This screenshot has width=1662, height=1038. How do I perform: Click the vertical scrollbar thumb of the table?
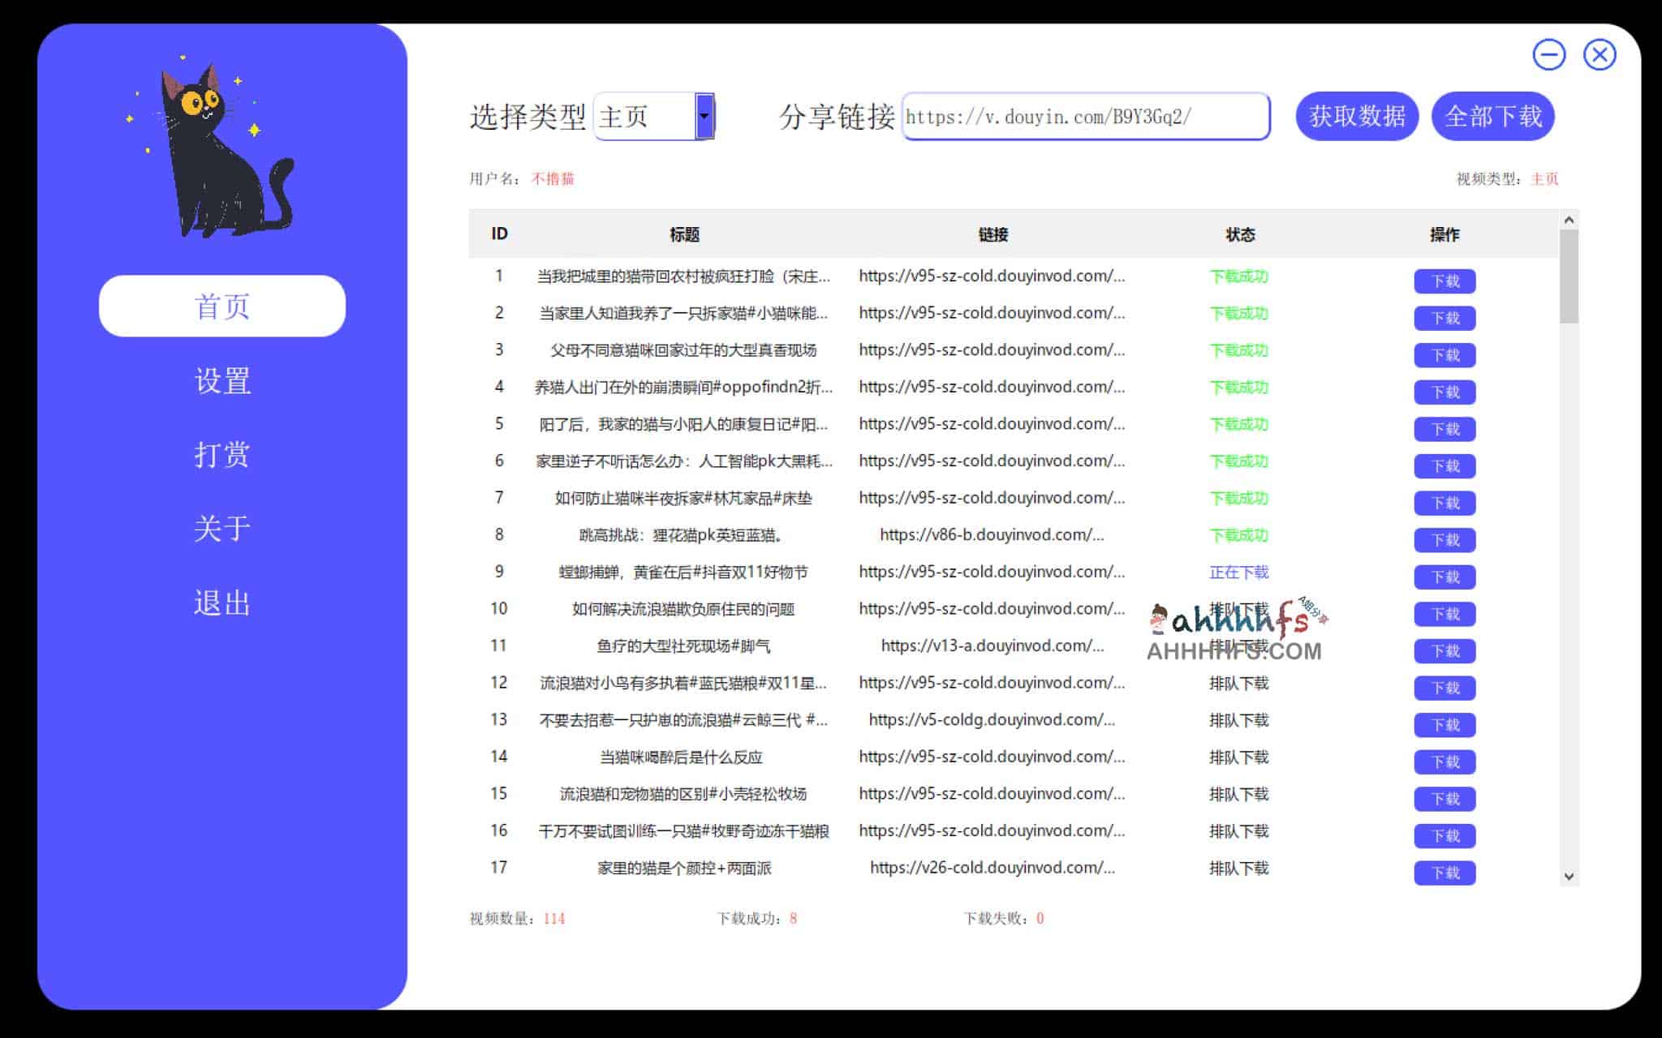coord(1566,268)
